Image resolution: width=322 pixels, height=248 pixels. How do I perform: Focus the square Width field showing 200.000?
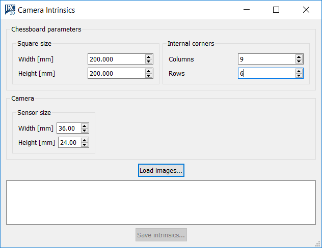116,59
